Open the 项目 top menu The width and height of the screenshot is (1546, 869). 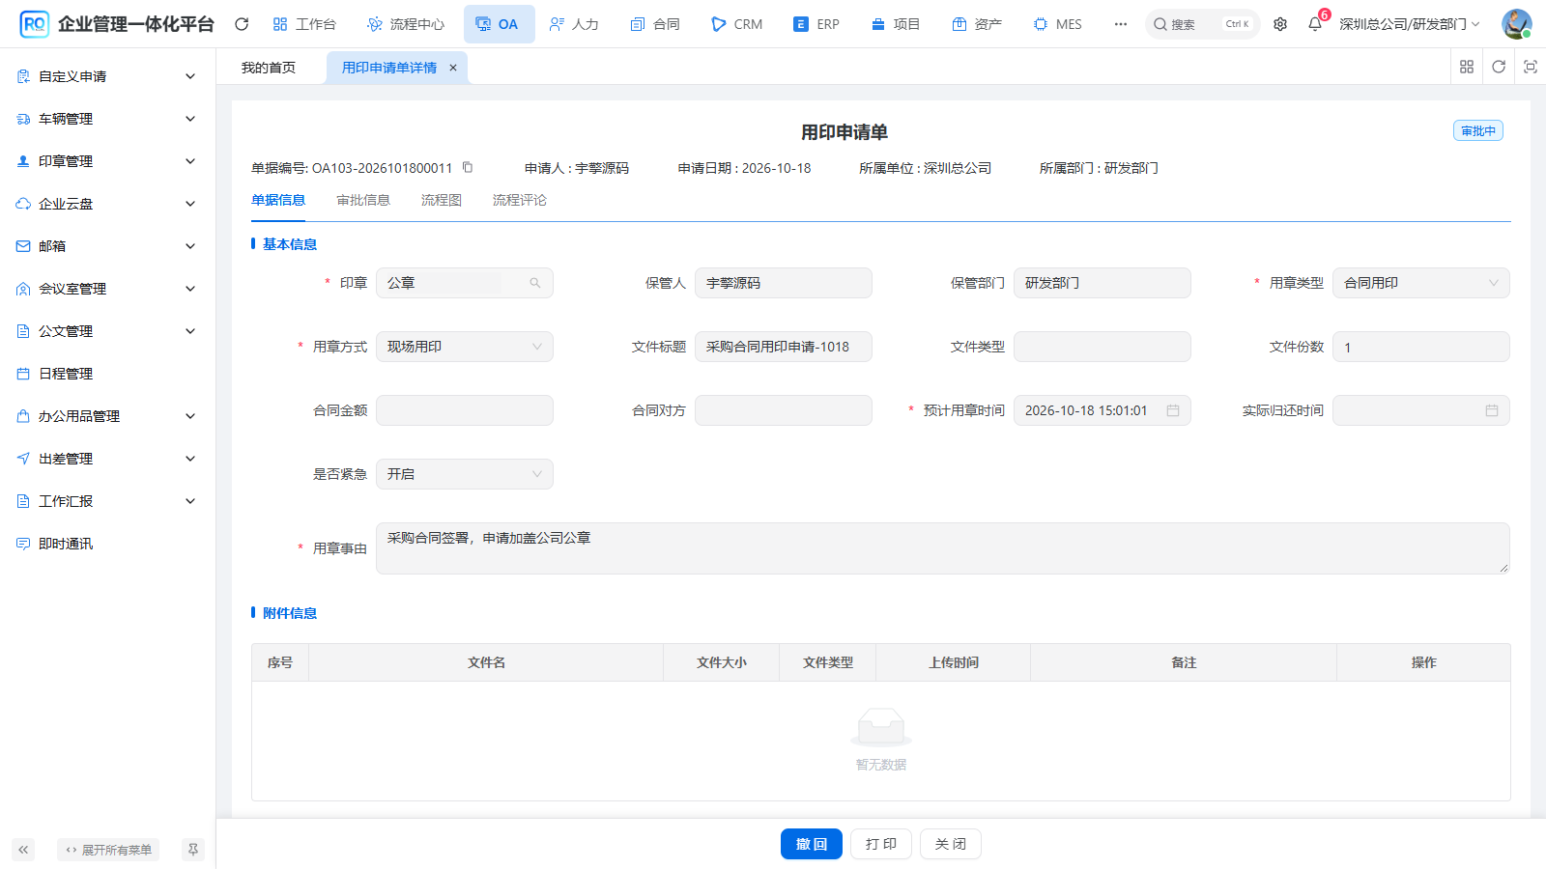896,24
